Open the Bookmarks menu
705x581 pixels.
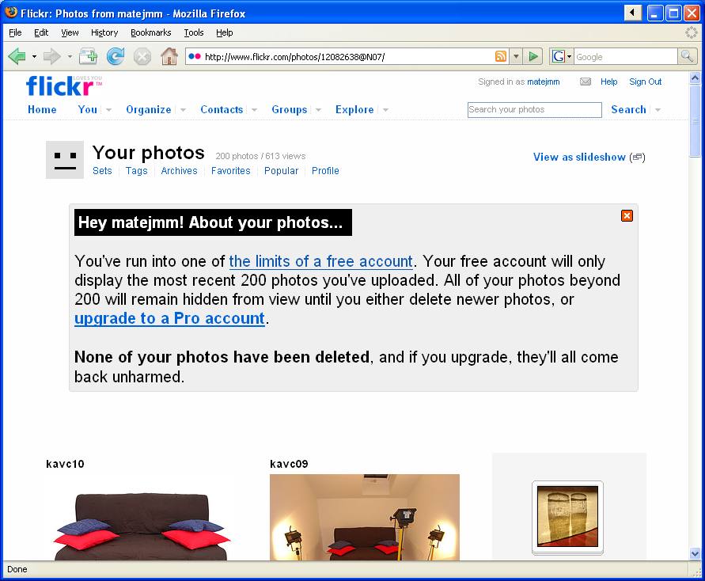click(150, 32)
